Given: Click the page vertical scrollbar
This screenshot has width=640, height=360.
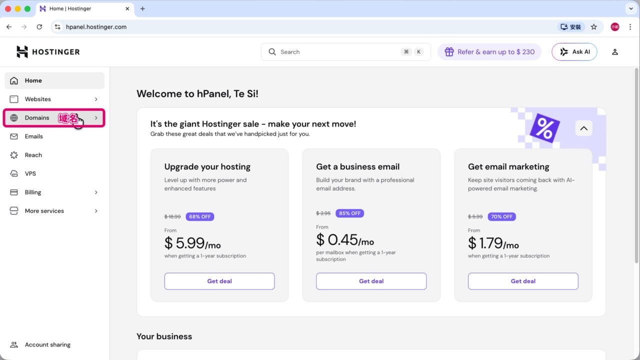Looking at the screenshot, I should click(x=636, y=165).
